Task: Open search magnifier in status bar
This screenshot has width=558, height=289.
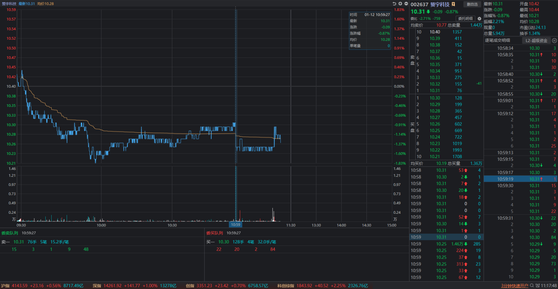Action: tap(532, 286)
